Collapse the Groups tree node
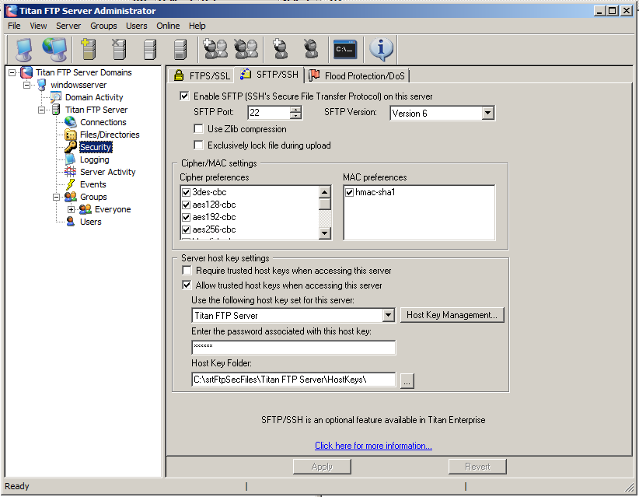 point(56,197)
